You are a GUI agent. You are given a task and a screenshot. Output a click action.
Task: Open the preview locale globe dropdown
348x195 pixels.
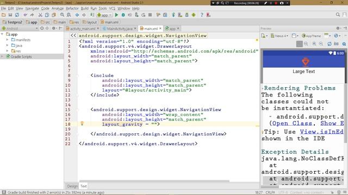337,36
